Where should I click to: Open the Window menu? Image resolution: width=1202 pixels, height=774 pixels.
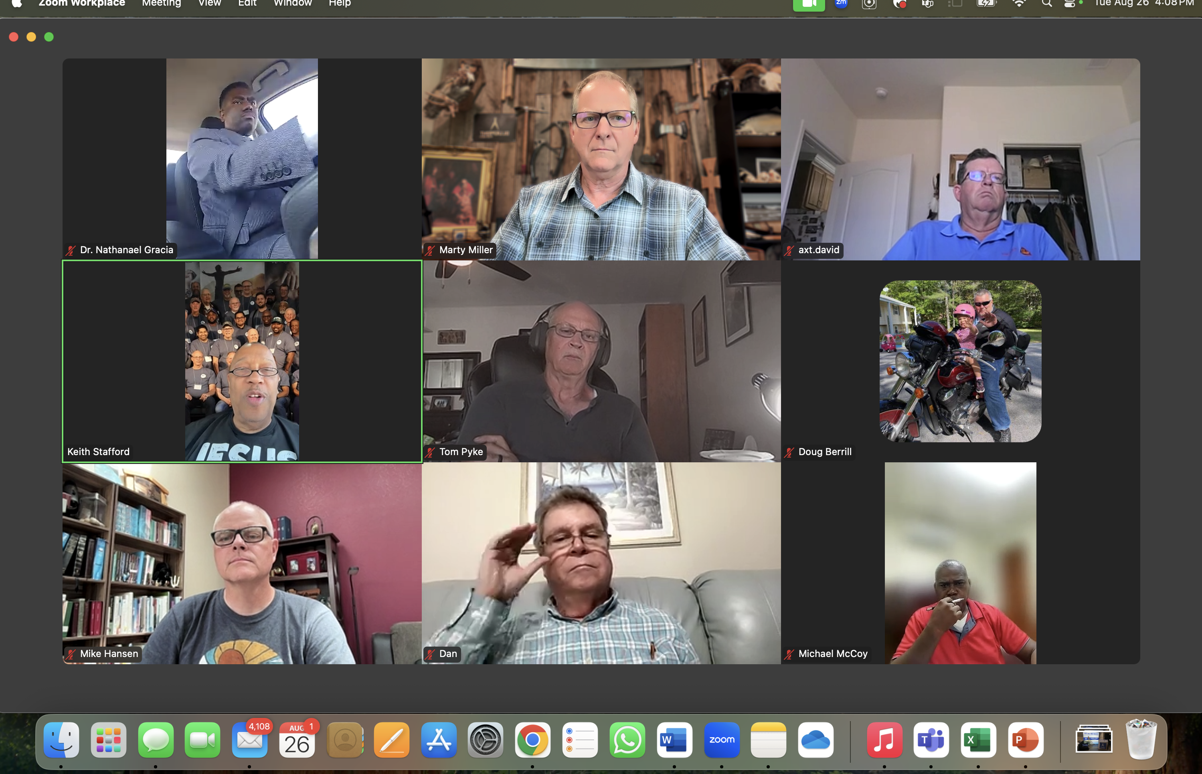click(x=292, y=4)
